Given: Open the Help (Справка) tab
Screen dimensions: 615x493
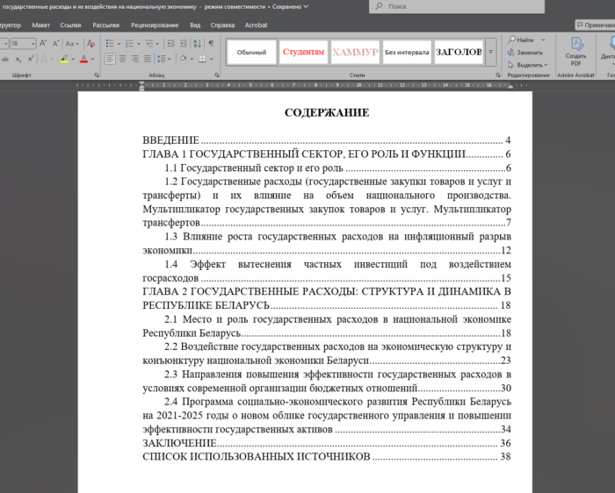Looking at the screenshot, I should [x=222, y=25].
